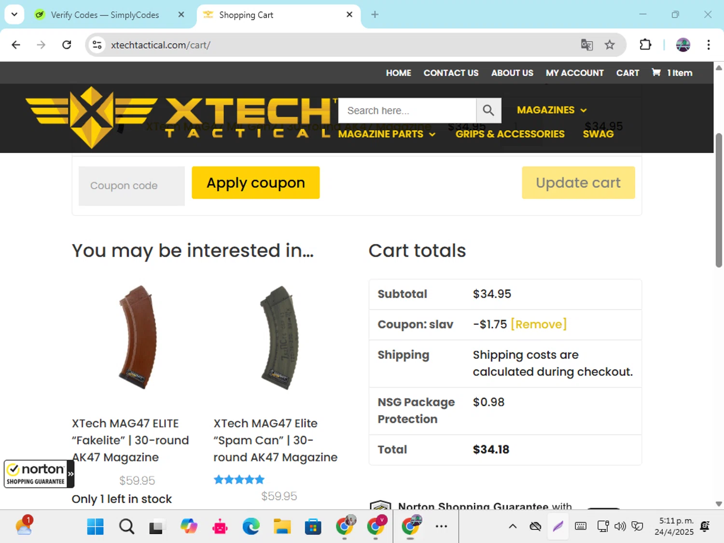Open site information icon in address bar

tap(97, 45)
